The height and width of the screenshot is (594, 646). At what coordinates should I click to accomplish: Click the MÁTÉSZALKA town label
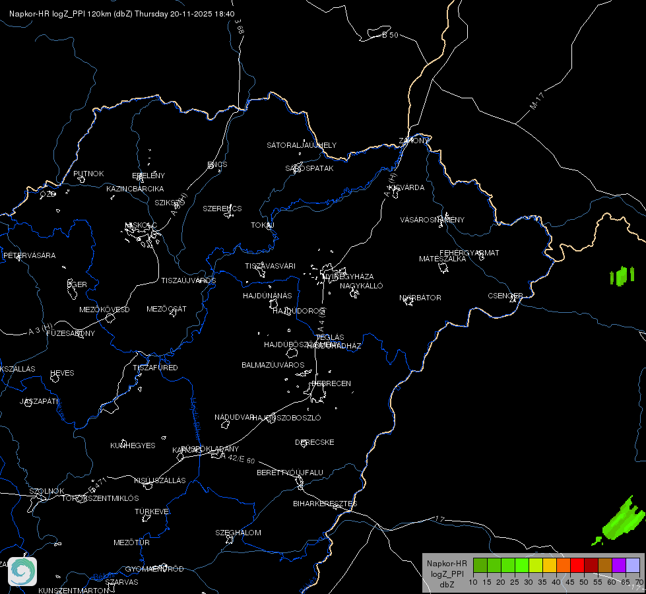pos(443,259)
